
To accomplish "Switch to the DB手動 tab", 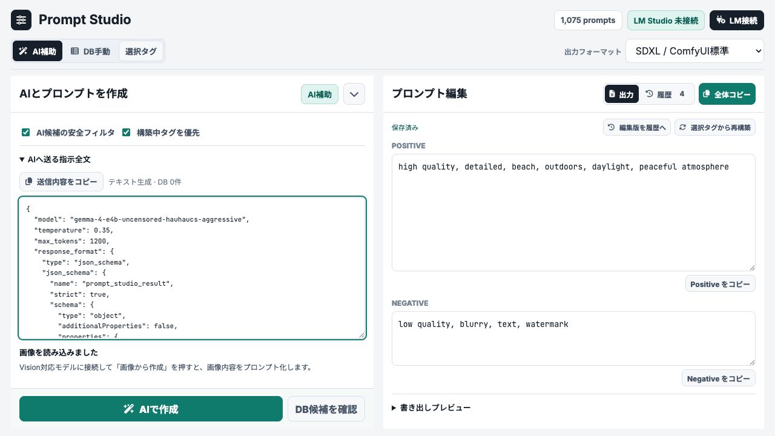I will [90, 51].
